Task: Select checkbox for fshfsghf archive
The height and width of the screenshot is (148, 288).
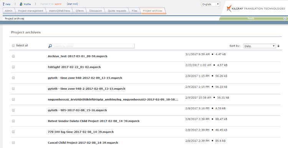Action: click(x=13, y=67)
